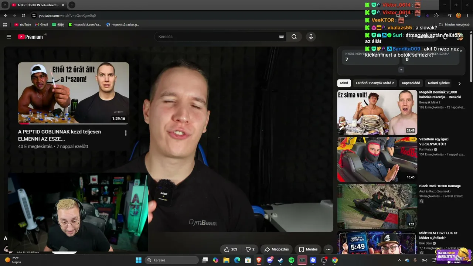Select the Kapcsolódó filter chip
The image size is (473, 266).
(411, 83)
